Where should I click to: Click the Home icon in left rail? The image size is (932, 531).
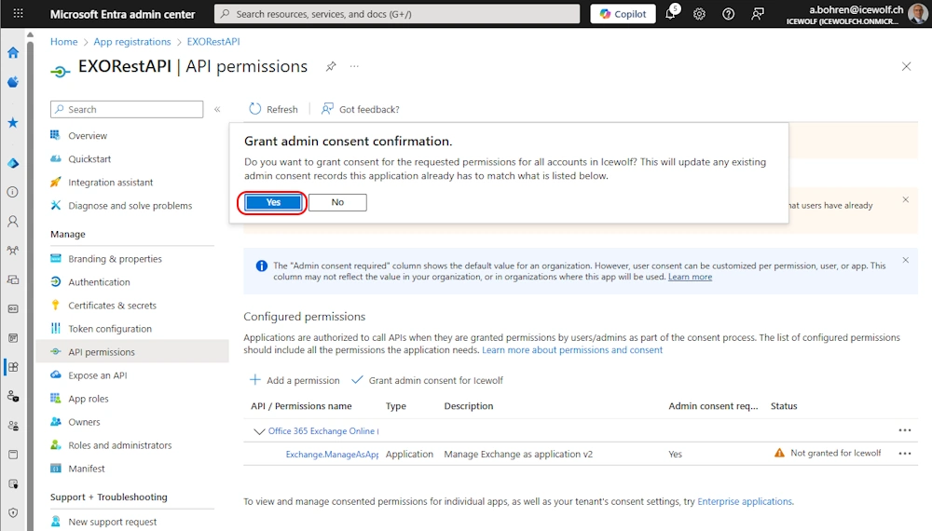coord(13,53)
